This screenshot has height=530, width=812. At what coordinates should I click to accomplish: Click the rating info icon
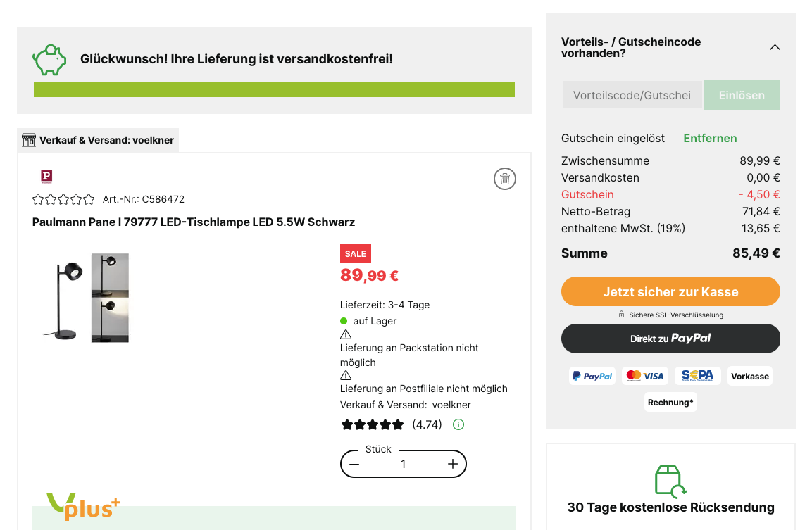pyautogui.click(x=458, y=424)
